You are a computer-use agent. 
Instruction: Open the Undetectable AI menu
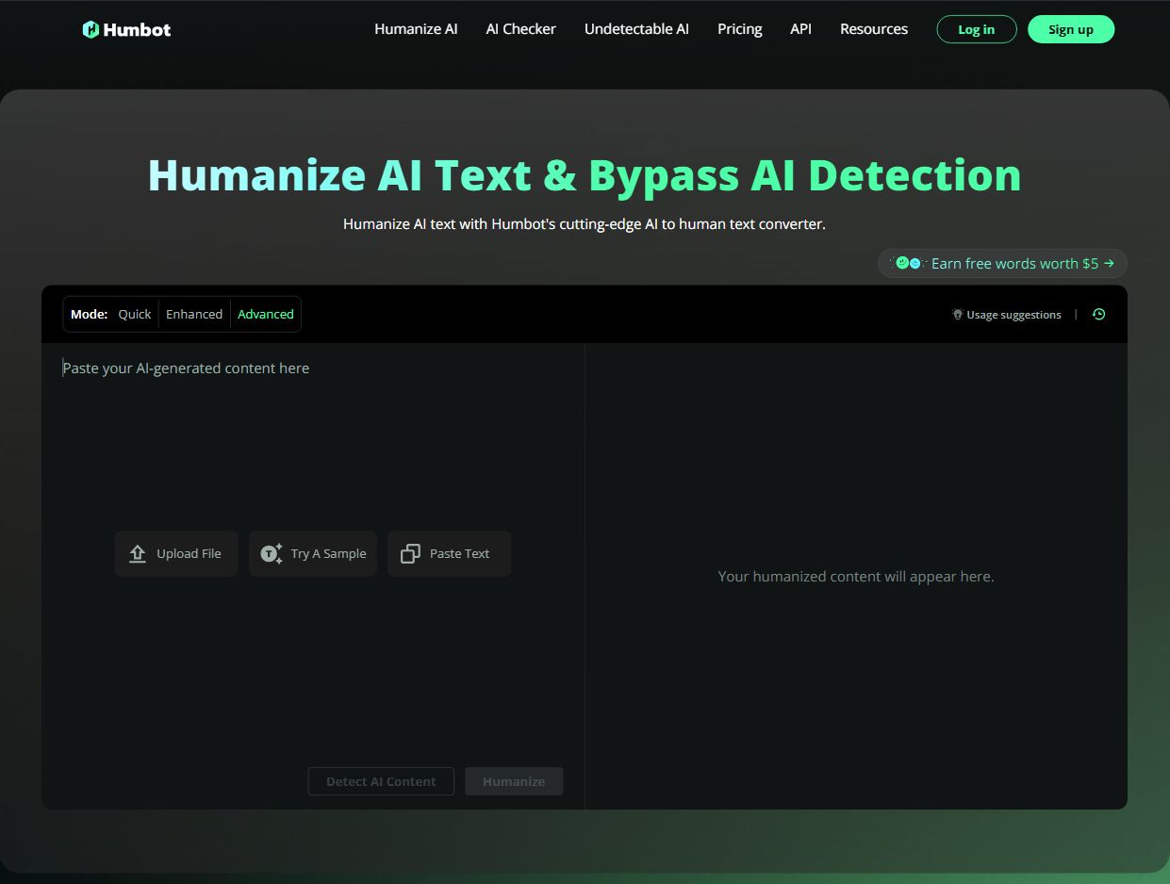tap(636, 29)
